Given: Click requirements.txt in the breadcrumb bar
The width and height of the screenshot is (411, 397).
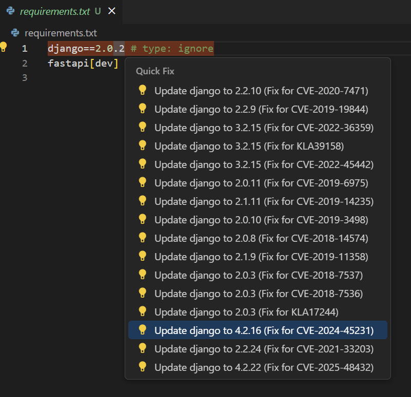Looking at the screenshot, I should point(61,33).
